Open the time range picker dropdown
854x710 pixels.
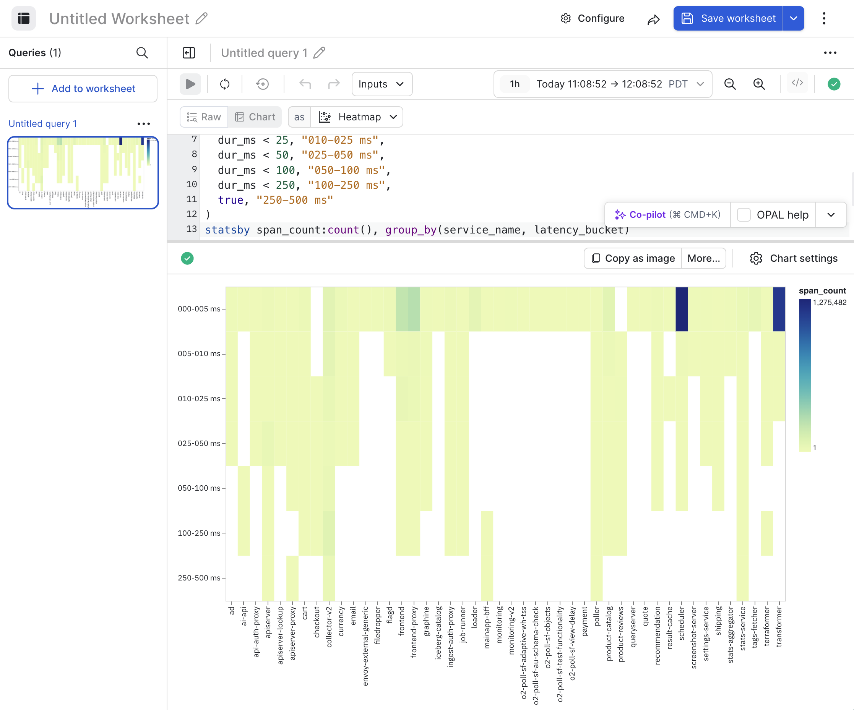(x=603, y=84)
